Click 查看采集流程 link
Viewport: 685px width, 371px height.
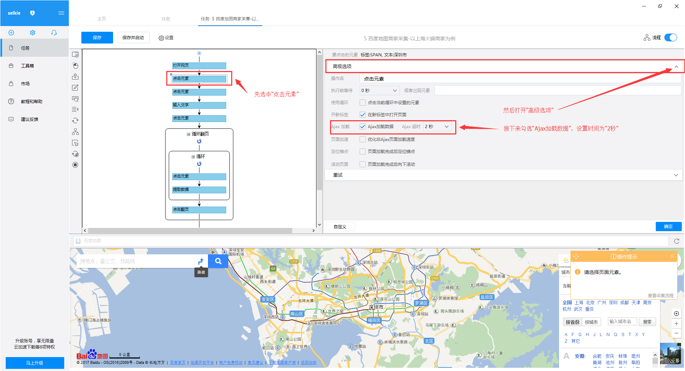660,295
